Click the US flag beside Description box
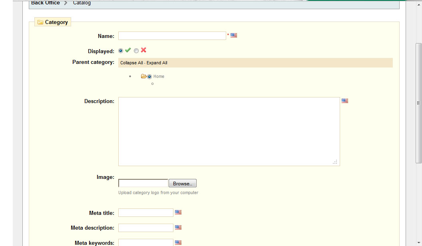This screenshot has height=246, width=422. pos(345,101)
